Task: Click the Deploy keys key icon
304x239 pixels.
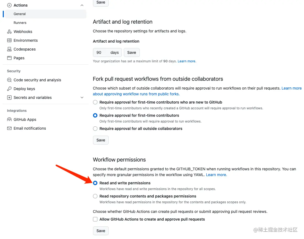Action: tap(9, 89)
